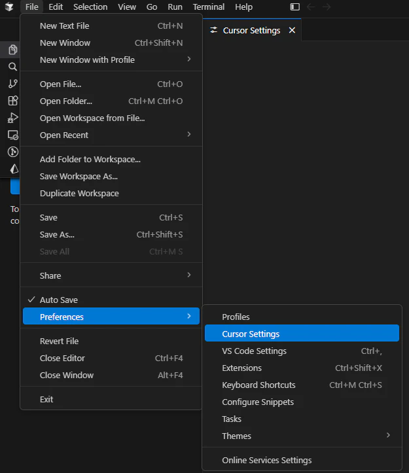Click settings sliders icon on Cursor Settings tab
Viewport: 409px width, 473px height.
click(x=214, y=30)
